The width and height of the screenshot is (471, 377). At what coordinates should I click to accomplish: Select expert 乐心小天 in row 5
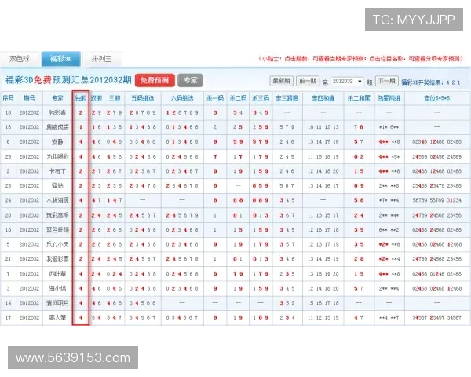(57, 244)
